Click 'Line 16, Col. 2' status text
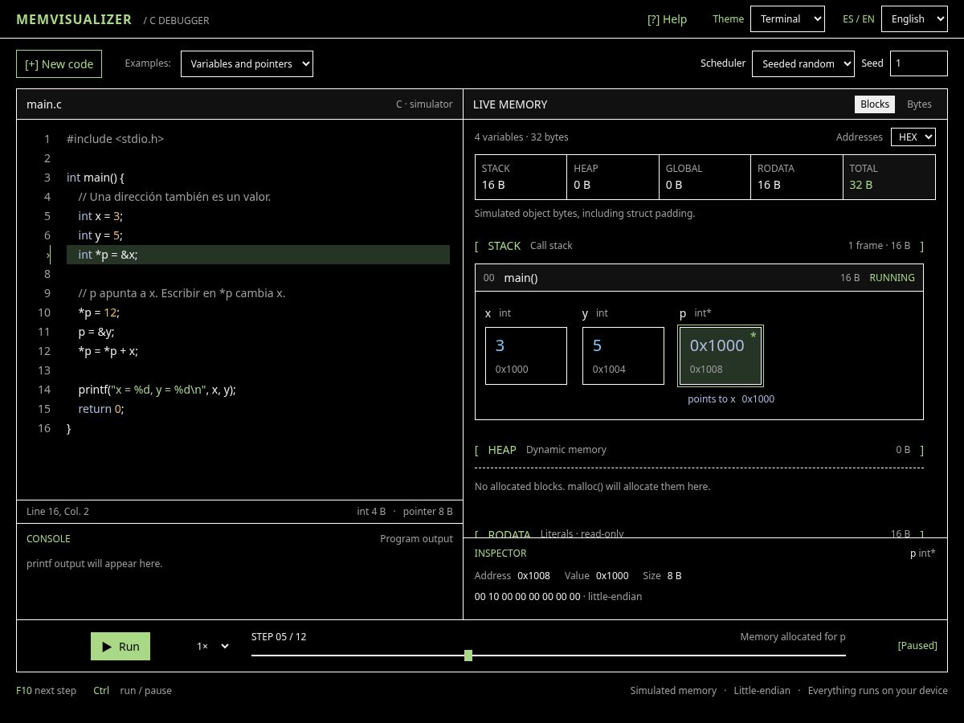The height and width of the screenshot is (723, 964). pos(58,511)
